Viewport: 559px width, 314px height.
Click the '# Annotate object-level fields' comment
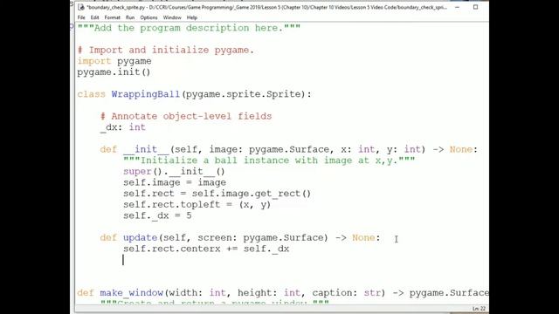[186, 116]
